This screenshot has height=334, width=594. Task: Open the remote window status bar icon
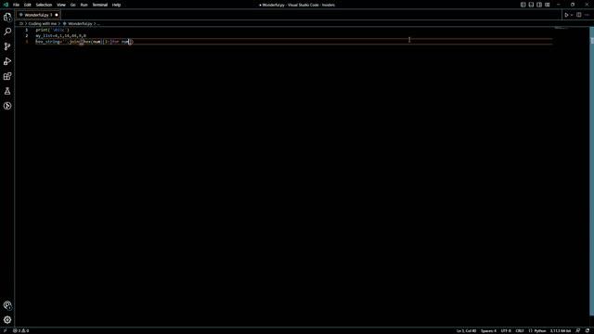5,330
